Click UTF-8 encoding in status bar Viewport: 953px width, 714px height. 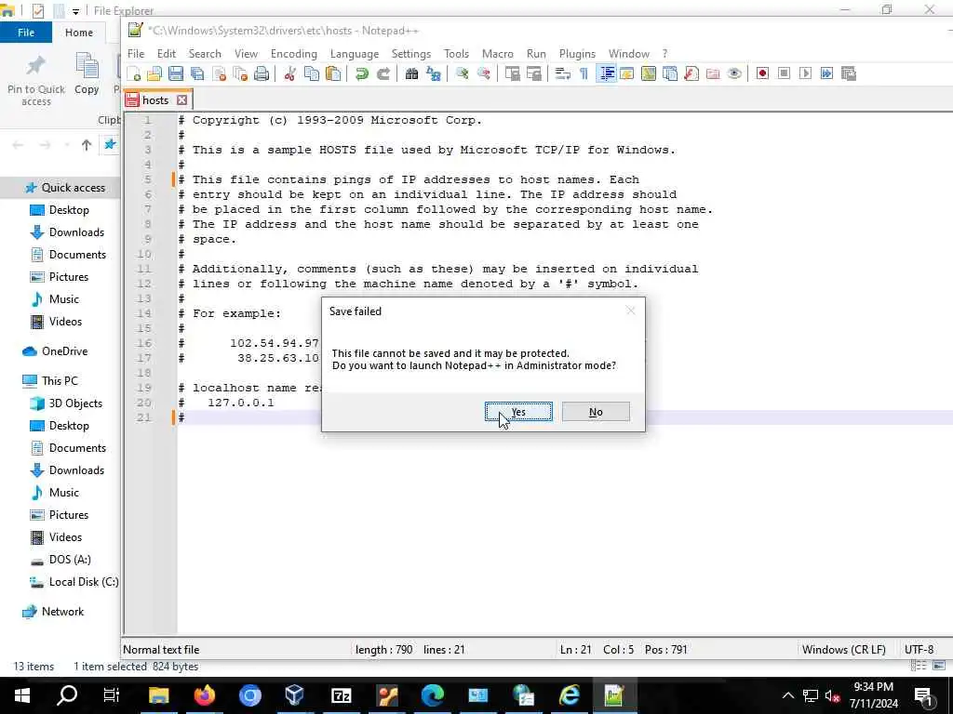tap(919, 650)
